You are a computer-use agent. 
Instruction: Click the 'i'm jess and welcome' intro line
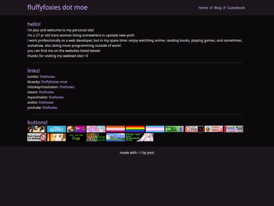click(x=61, y=30)
